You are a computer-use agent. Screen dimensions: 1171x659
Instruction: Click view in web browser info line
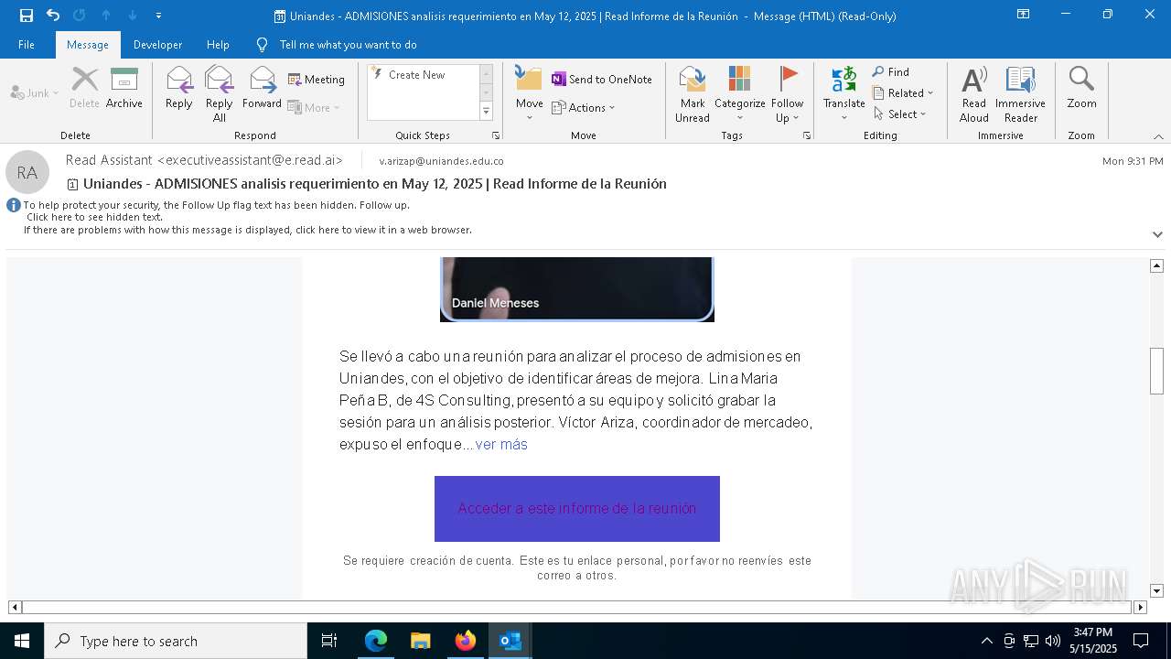coord(248,230)
